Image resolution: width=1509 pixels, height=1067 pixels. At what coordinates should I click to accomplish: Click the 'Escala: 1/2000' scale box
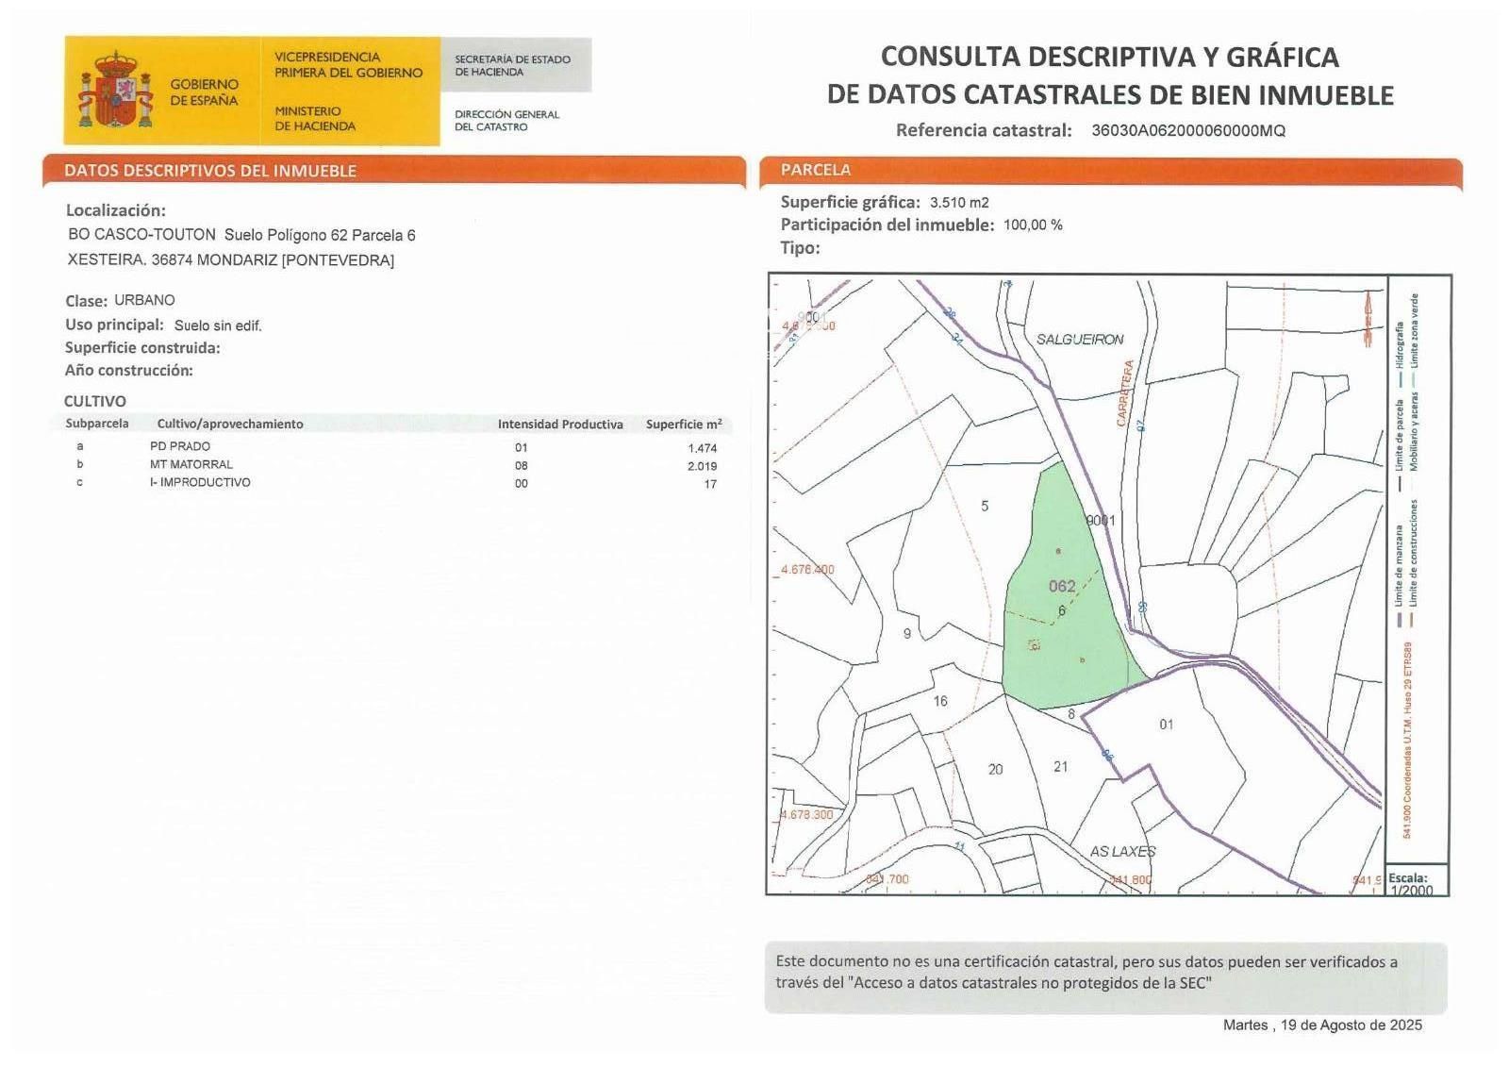(x=1415, y=884)
